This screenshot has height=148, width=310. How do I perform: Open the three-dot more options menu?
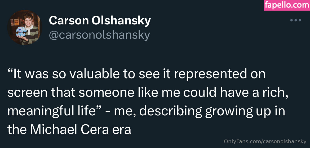click(x=295, y=20)
